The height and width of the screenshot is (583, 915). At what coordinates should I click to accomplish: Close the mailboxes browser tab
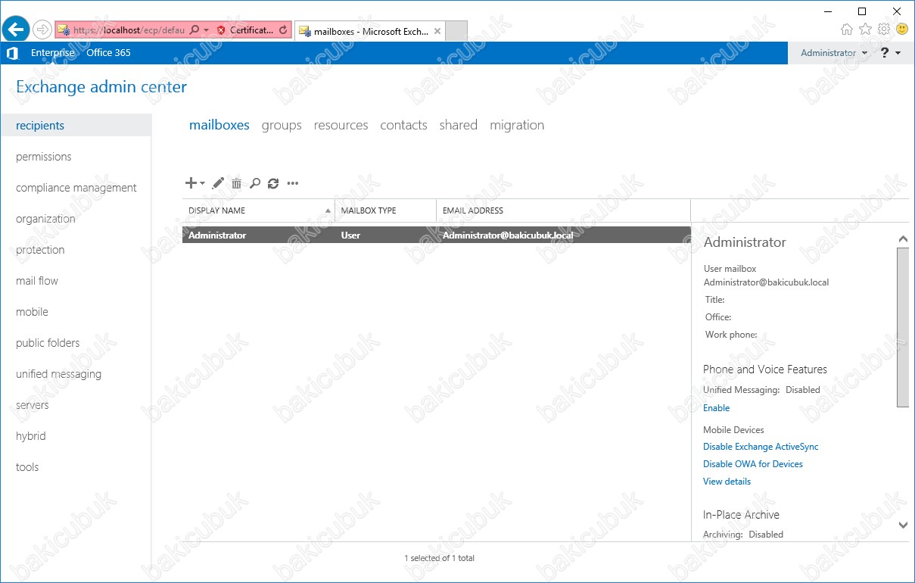437,31
